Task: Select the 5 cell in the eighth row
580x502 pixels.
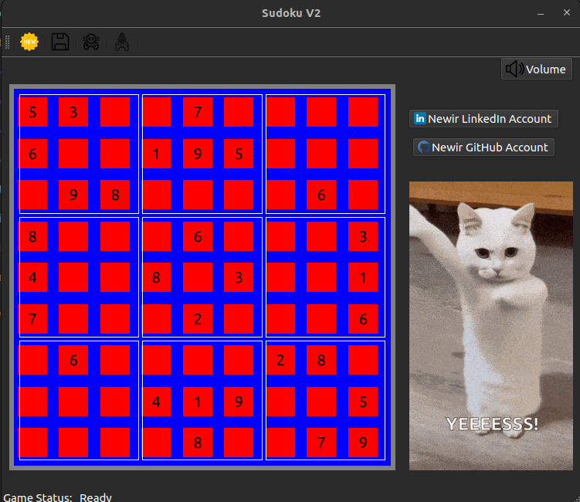Action: [x=363, y=402]
